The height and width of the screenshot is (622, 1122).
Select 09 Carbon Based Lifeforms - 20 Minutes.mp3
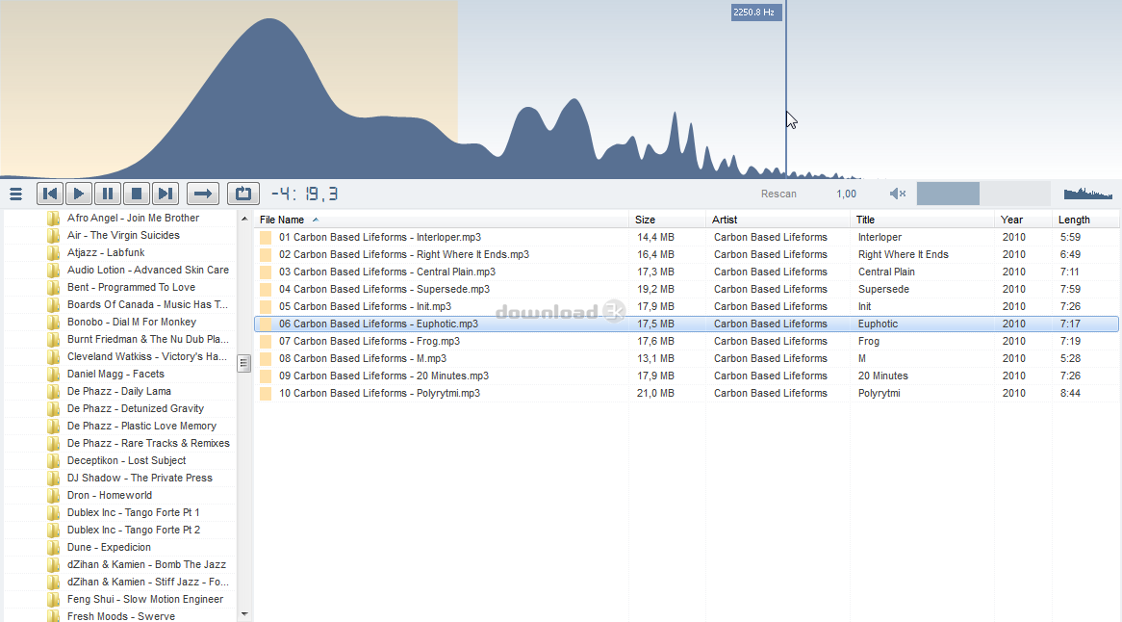(x=384, y=376)
